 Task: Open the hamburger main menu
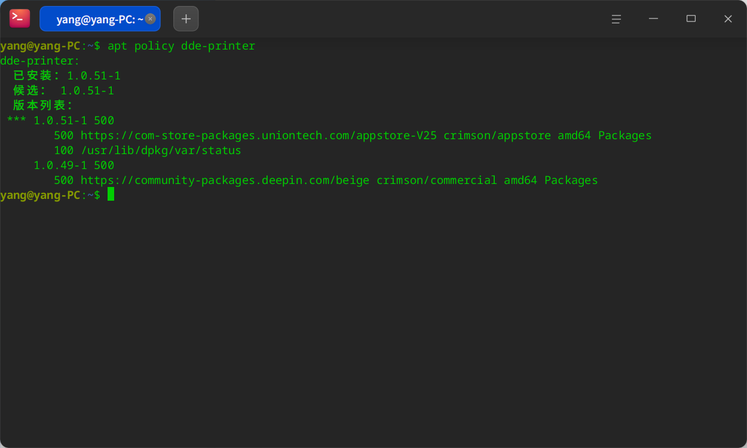616,19
